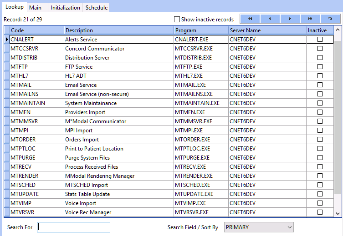Click the Stats Table Update cell
The image size is (343, 236).
119,194
